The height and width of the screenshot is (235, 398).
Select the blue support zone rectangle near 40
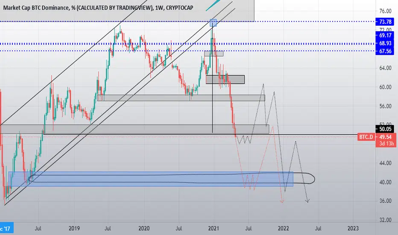point(151,179)
